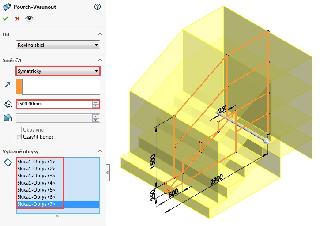Click the D1 depth icon
The image size is (331, 226).
(x=8, y=104)
